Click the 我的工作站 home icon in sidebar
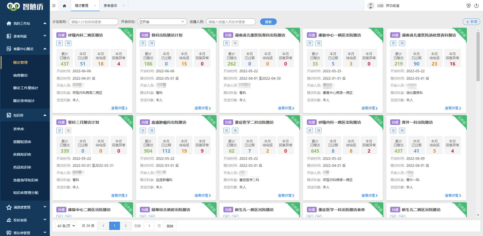483x236 pixels. (9, 23)
